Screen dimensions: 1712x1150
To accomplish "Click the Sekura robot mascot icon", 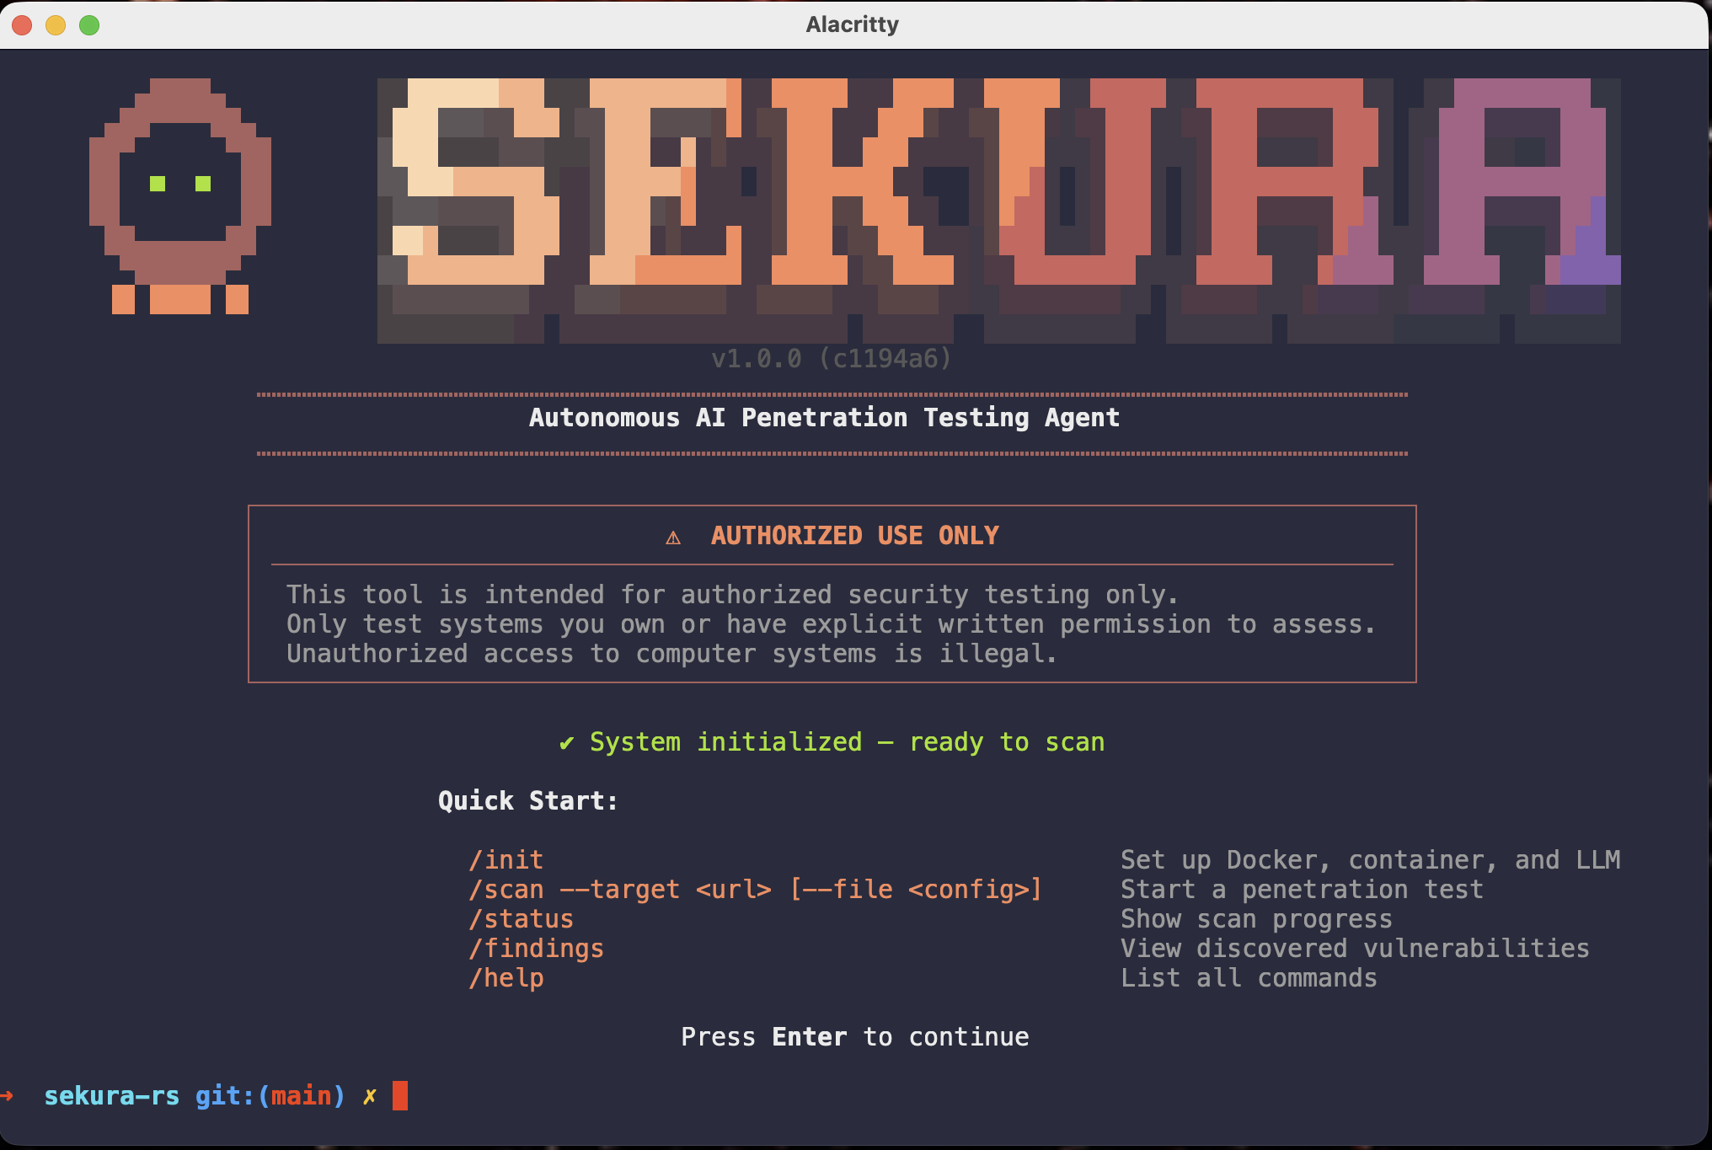I will point(179,198).
